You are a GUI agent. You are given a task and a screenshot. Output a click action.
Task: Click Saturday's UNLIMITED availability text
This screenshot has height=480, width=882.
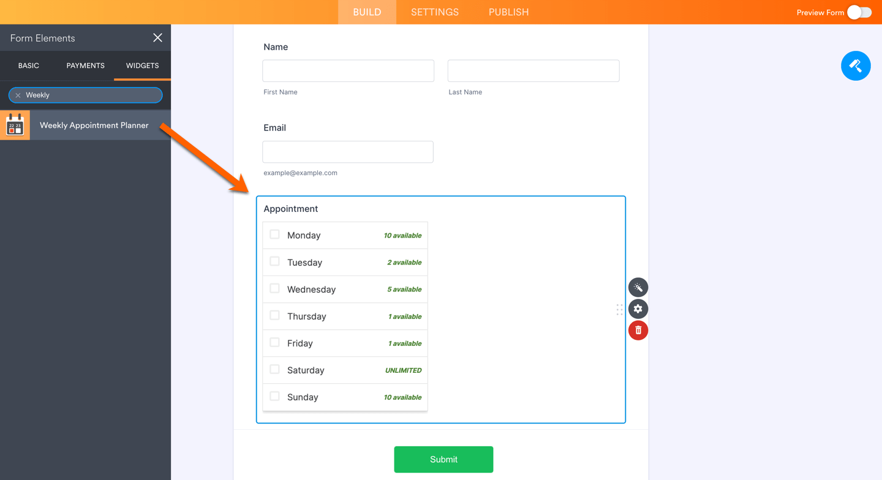click(403, 370)
